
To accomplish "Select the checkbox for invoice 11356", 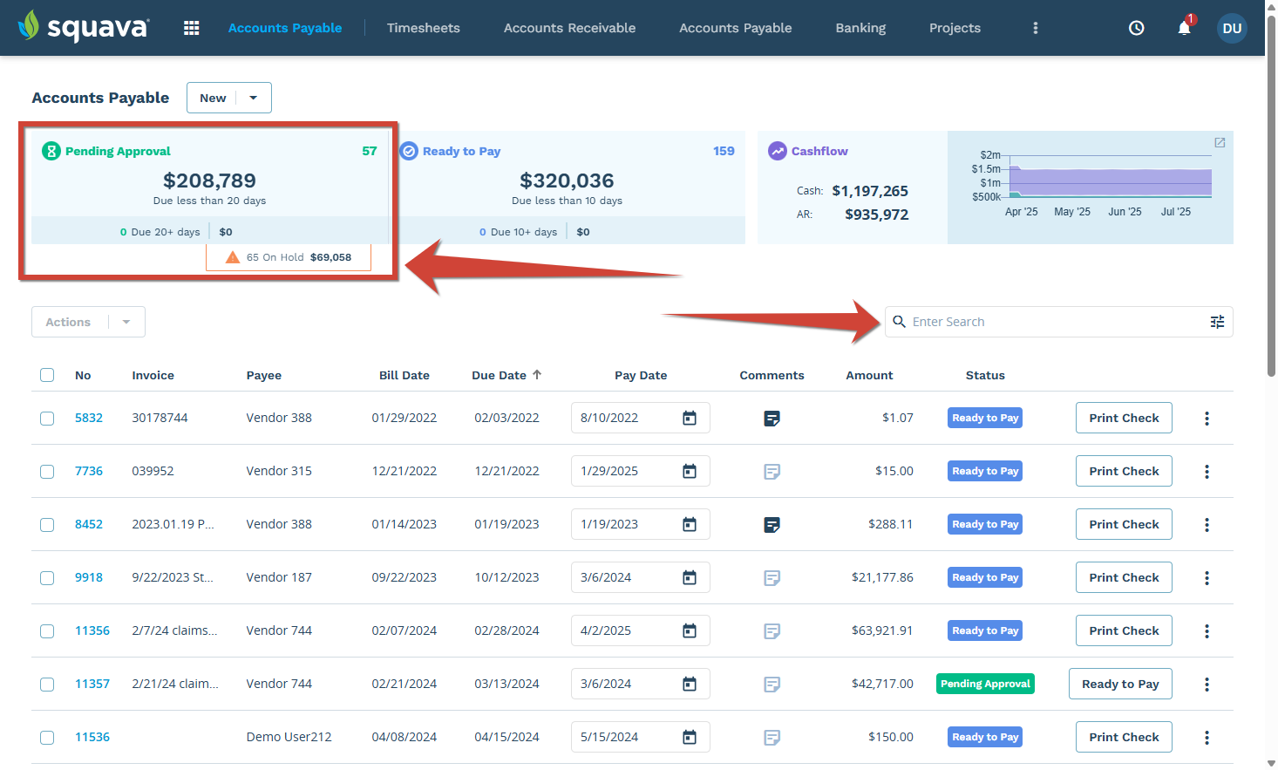I will [x=47, y=631].
